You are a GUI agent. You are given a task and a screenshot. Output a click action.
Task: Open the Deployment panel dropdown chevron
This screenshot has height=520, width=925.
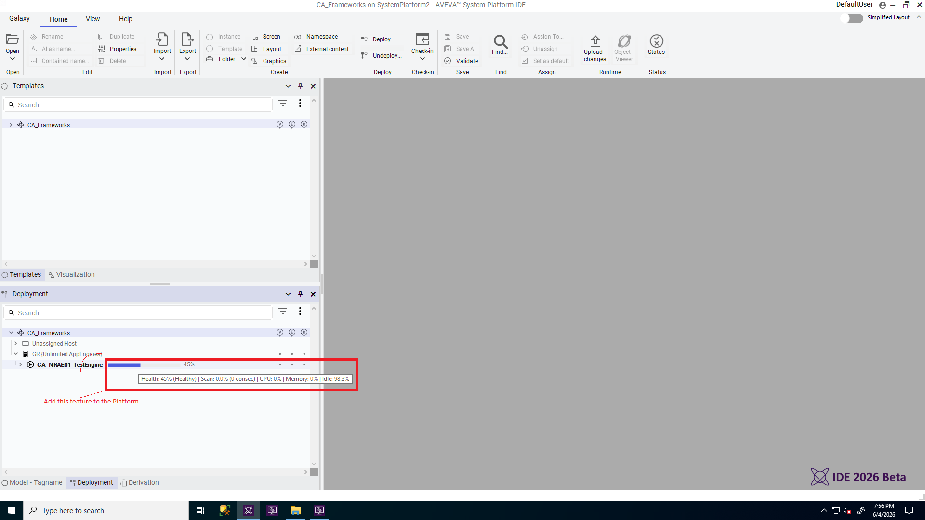click(288, 294)
